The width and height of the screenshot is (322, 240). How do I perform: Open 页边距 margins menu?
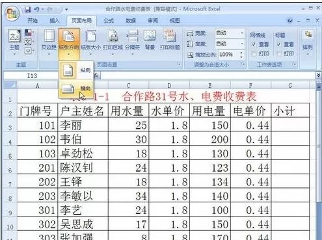click(49, 42)
